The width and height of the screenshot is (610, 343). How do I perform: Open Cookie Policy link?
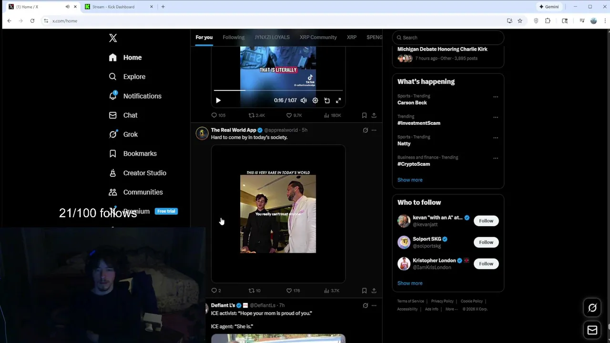pyautogui.click(x=472, y=301)
